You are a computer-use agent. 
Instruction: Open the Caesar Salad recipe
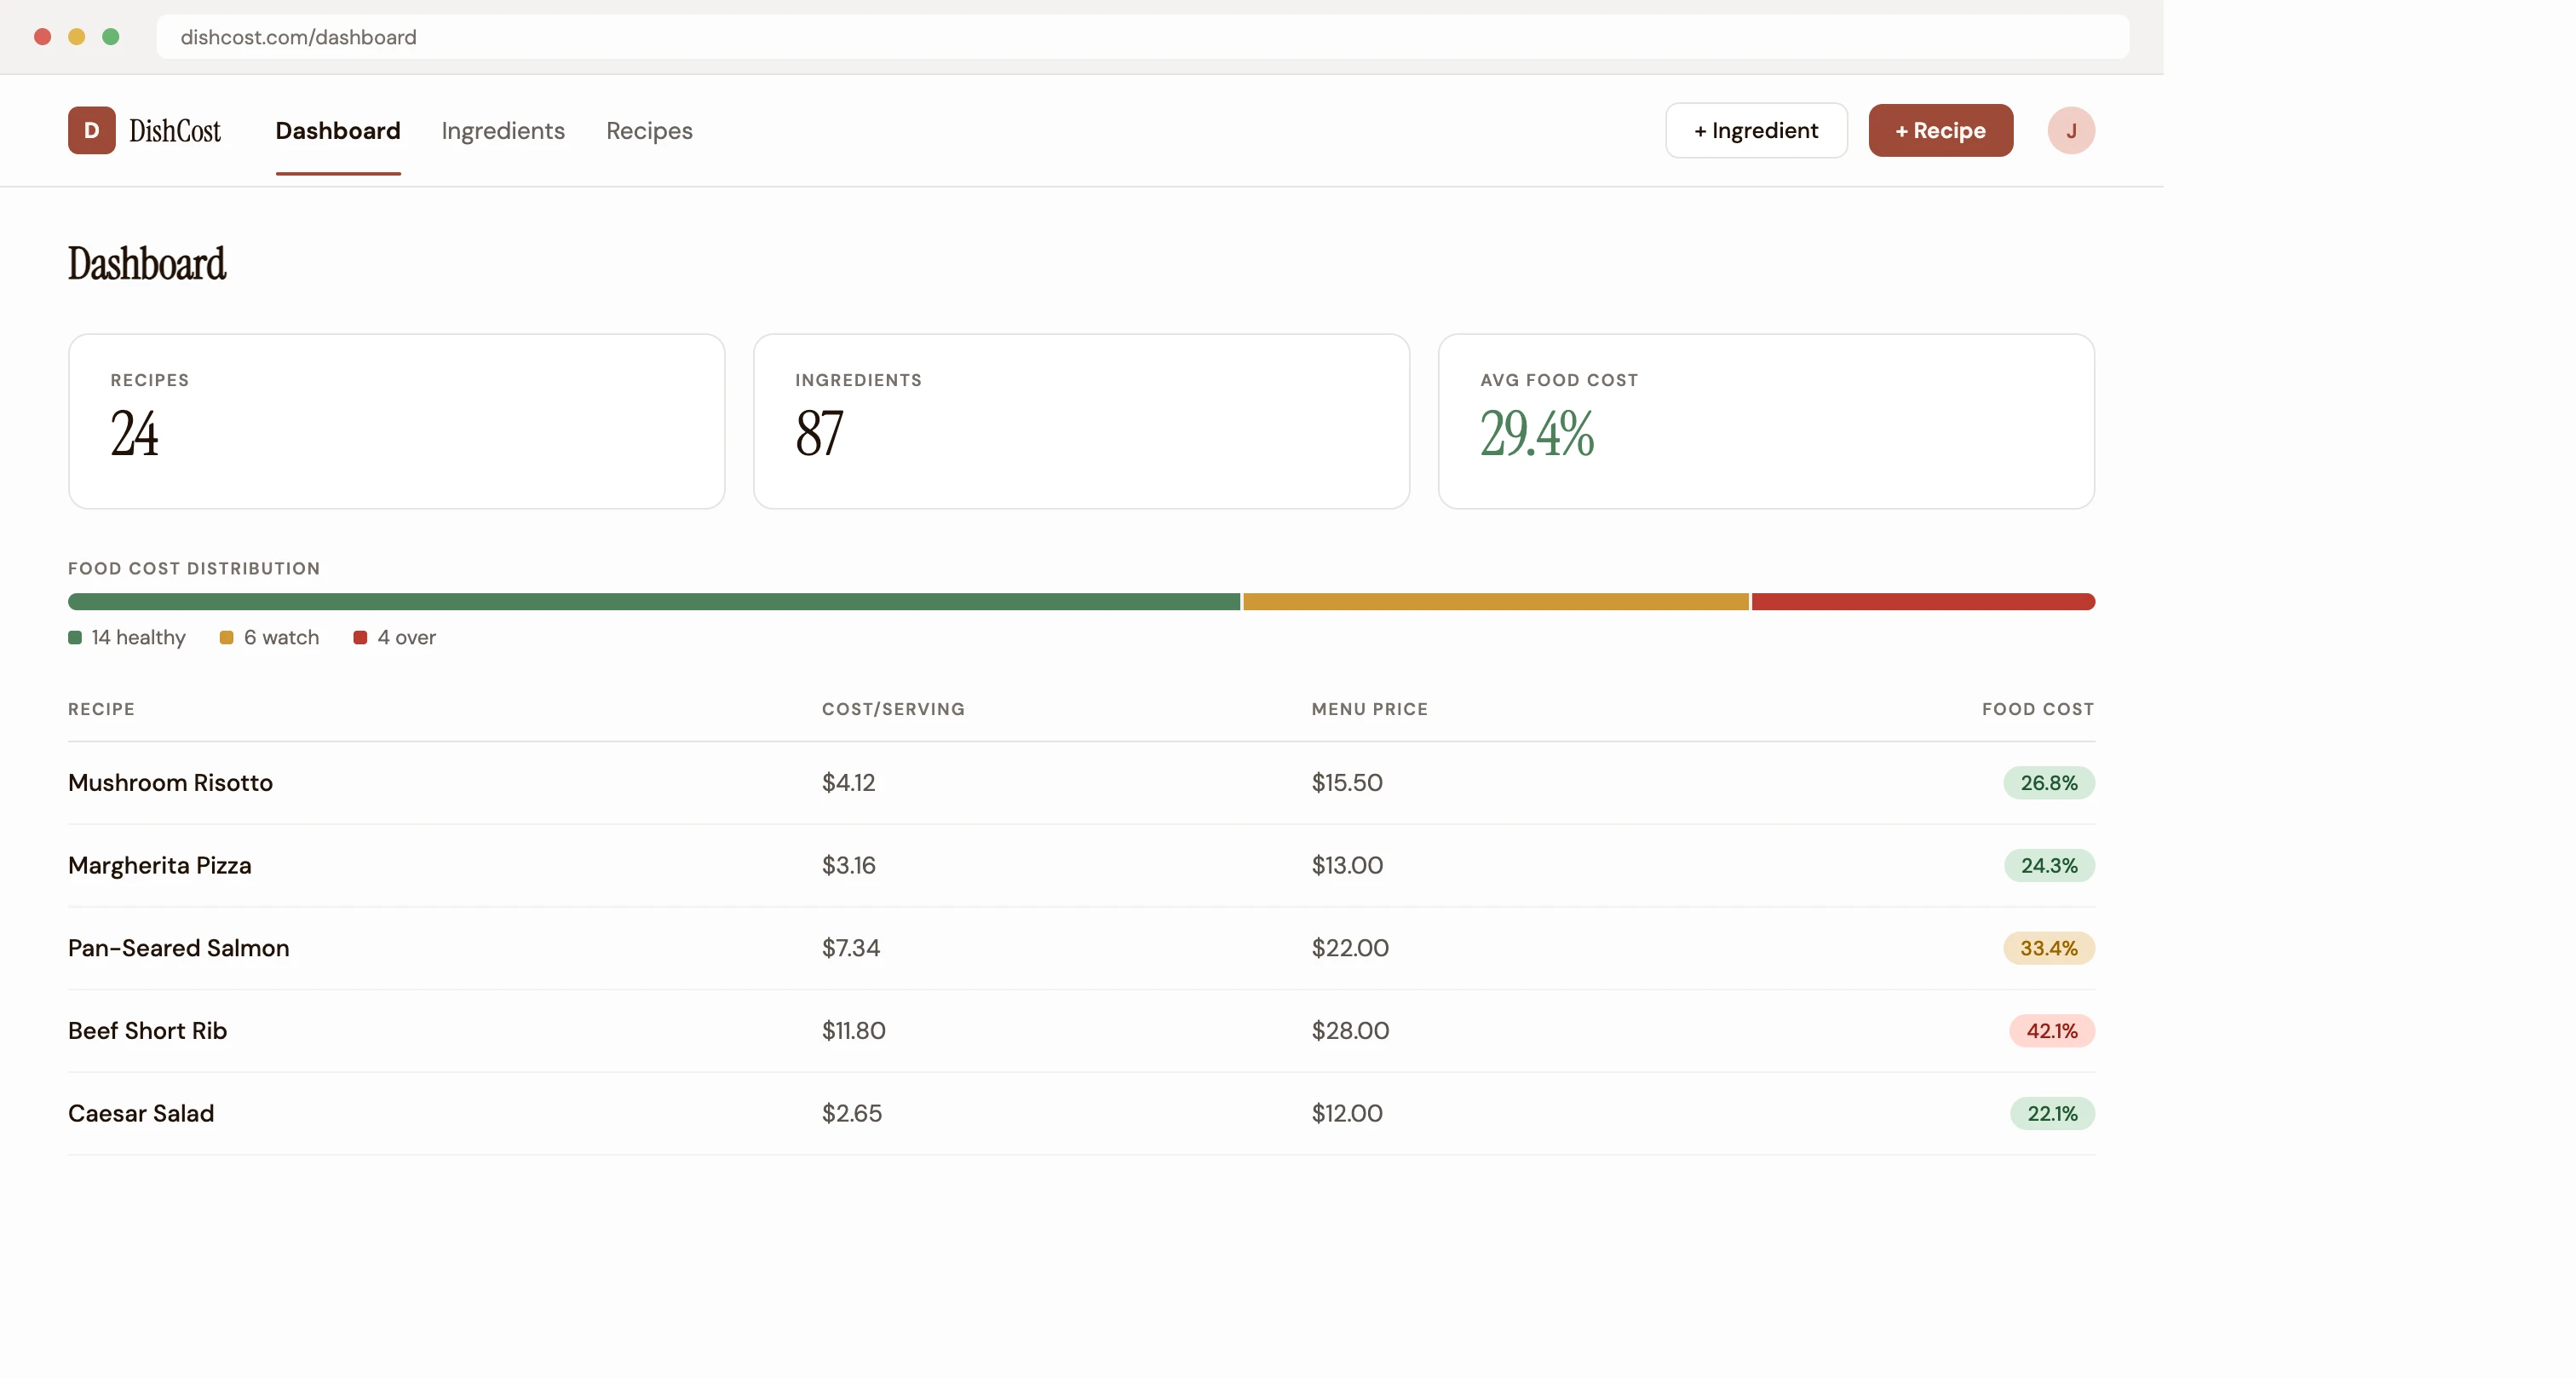[x=141, y=1113]
